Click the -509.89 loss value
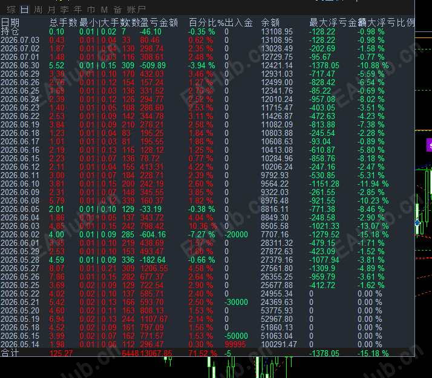 [x=153, y=65]
